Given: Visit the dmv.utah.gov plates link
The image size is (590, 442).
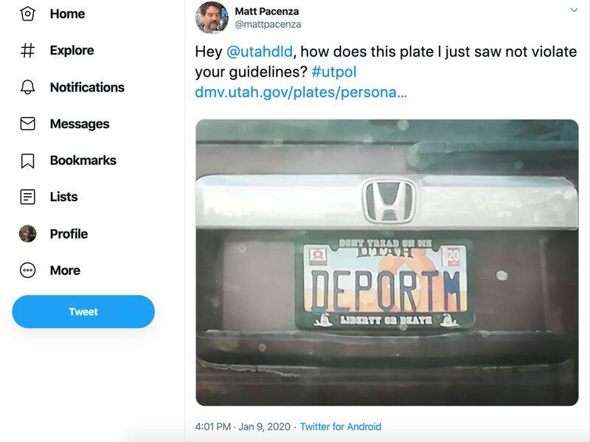Looking at the screenshot, I should 301,93.
